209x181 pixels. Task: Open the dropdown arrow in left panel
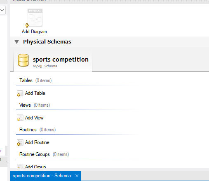[x=2, y=10]
